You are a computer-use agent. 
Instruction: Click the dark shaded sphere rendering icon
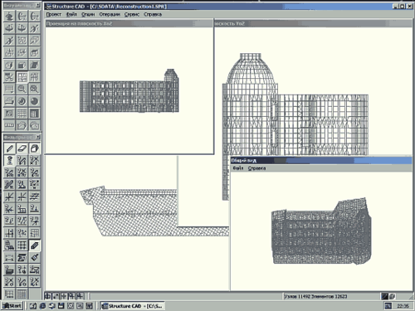(x=34, y=101)
